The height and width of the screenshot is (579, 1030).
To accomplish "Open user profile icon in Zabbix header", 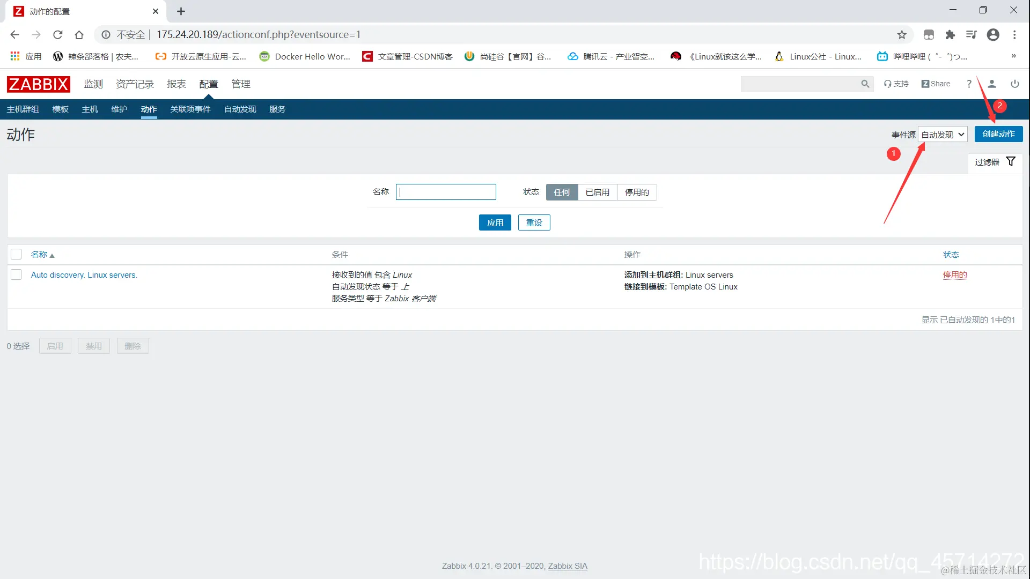I will point(992,84).
